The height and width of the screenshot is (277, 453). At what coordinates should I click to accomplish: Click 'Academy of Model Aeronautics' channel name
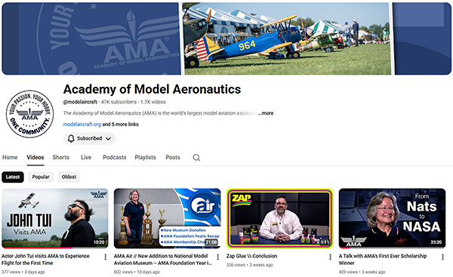tap(152, 89)
